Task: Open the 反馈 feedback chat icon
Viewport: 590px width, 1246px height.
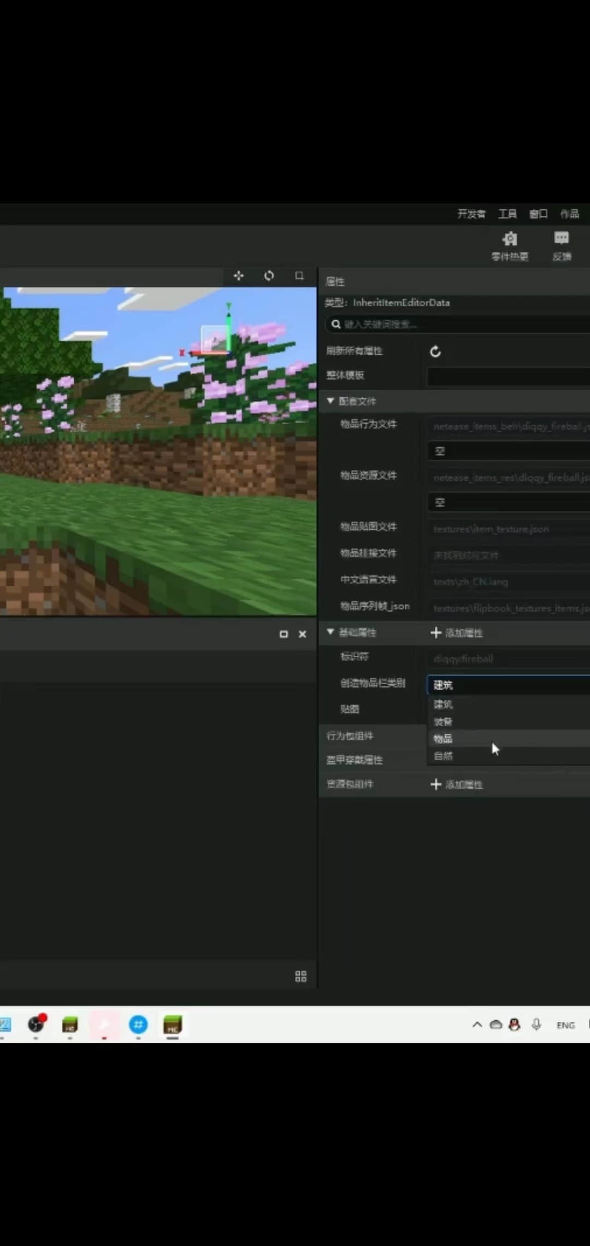Action: tap(561, 239)
